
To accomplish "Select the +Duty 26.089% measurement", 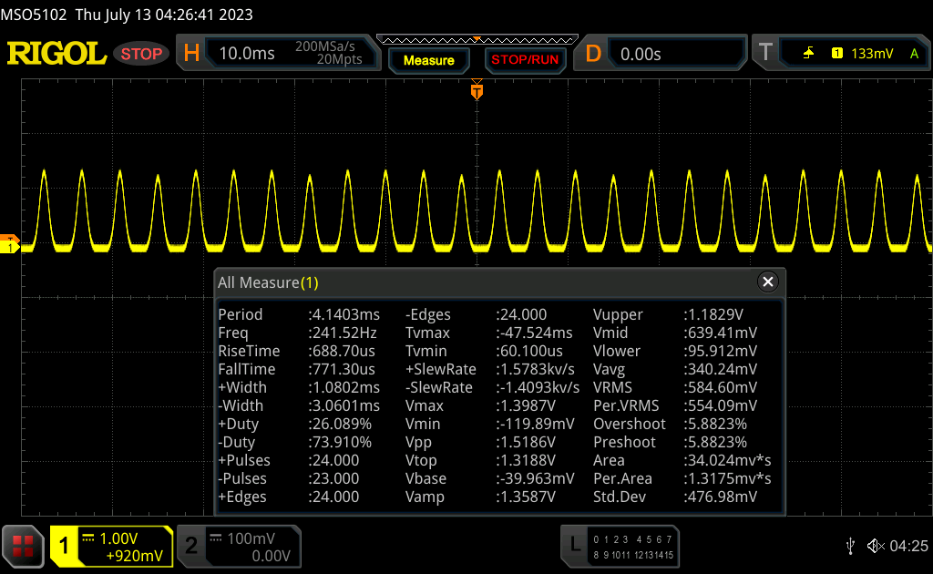I will 294,424.
